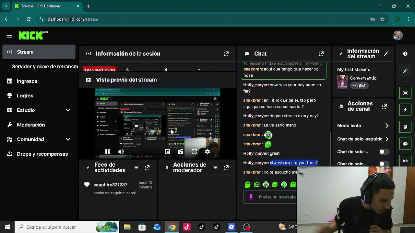The image size is (415, 233).
Task: Bookmark this page with star icon
Action: tap(382, 19)
